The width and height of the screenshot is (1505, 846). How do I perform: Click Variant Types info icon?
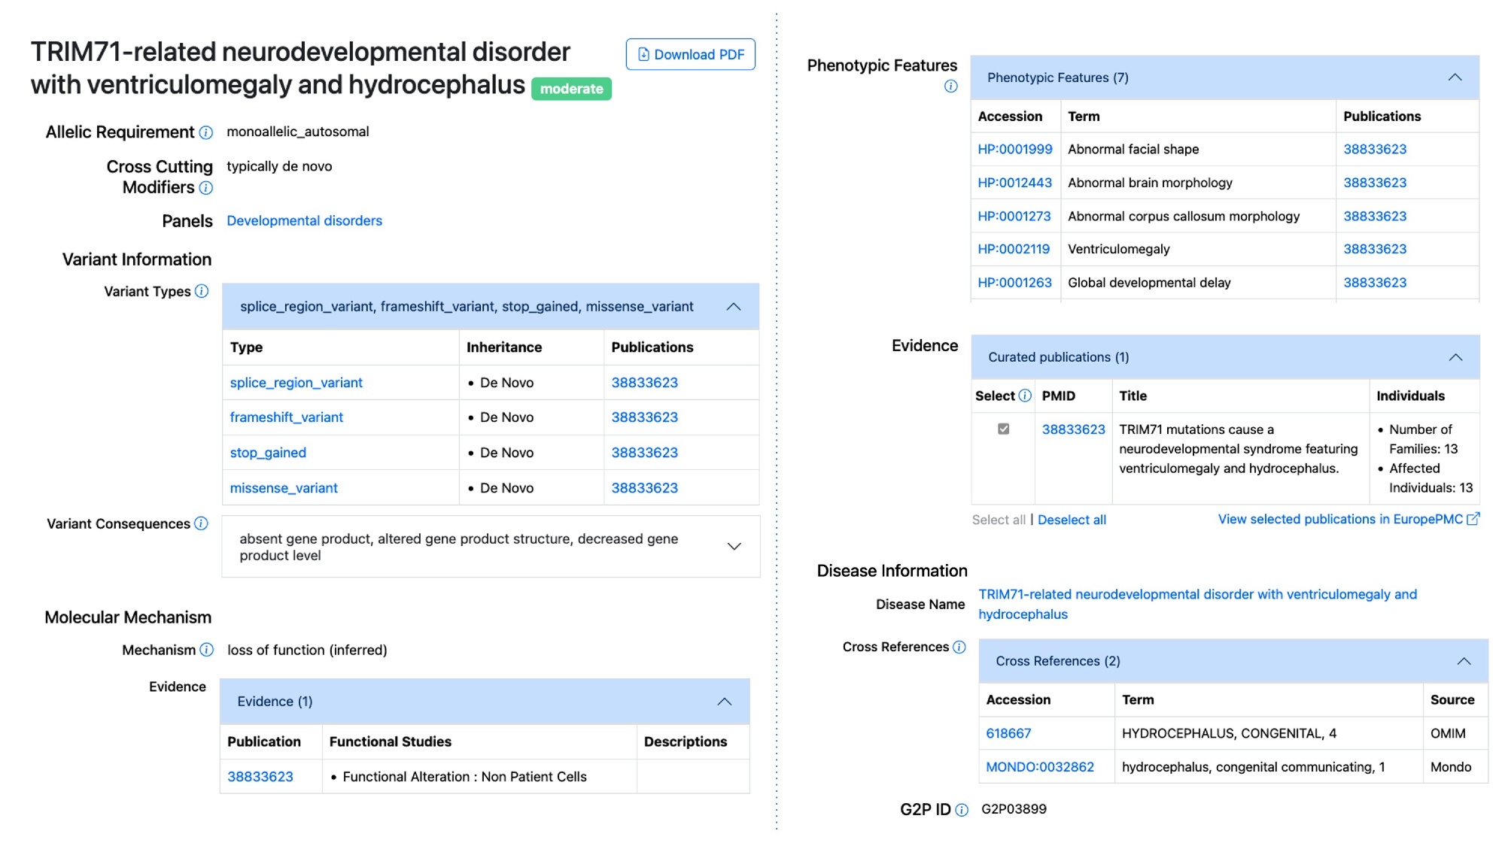pyautogui.click(x=202, y=292)
